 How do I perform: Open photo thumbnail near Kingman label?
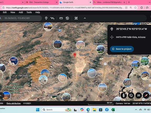point(48,26)
